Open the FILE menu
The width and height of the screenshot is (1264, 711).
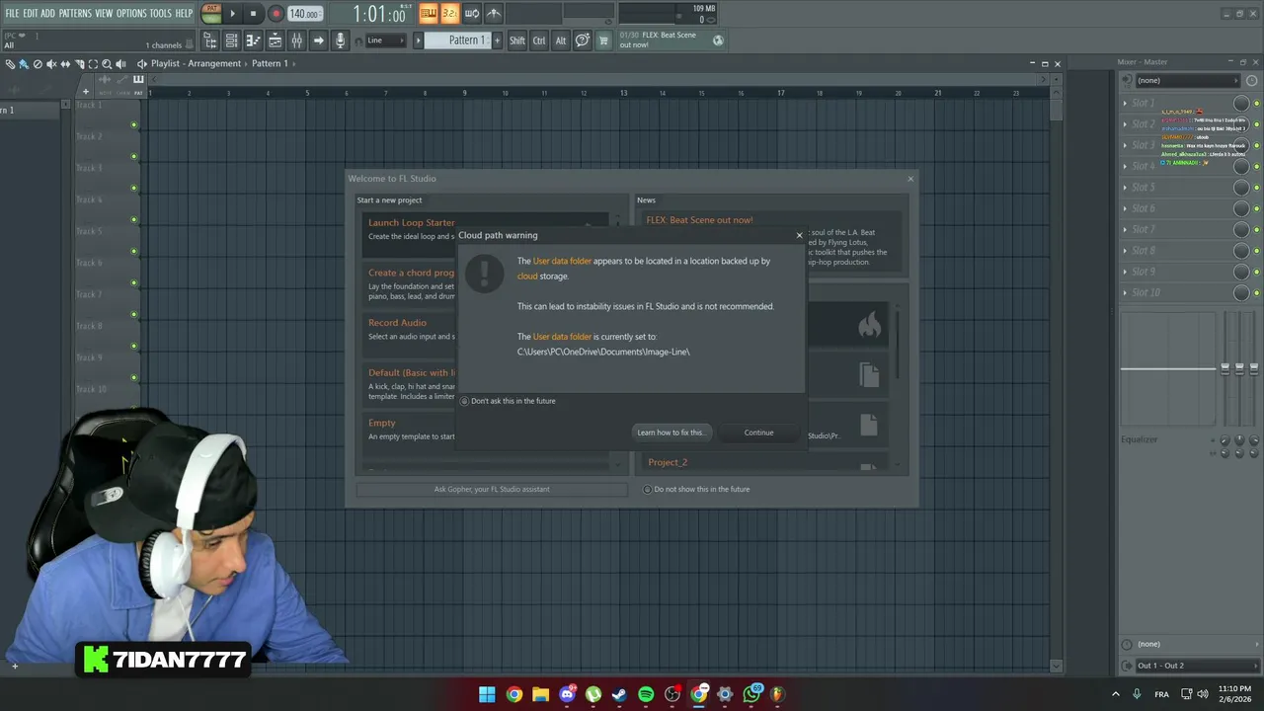pyautogui.click(x=12, y=13)
